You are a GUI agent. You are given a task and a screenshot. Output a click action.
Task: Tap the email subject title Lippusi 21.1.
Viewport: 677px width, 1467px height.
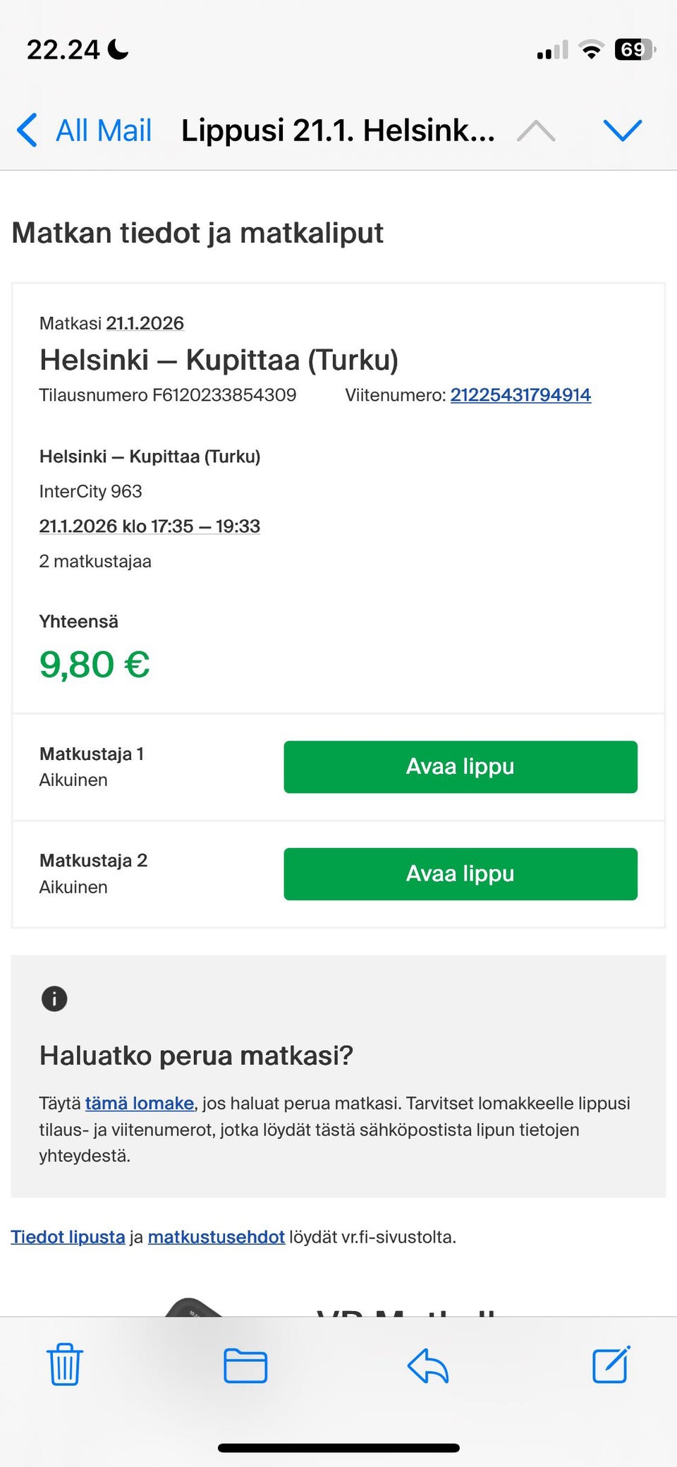click(x=338, y=131)
